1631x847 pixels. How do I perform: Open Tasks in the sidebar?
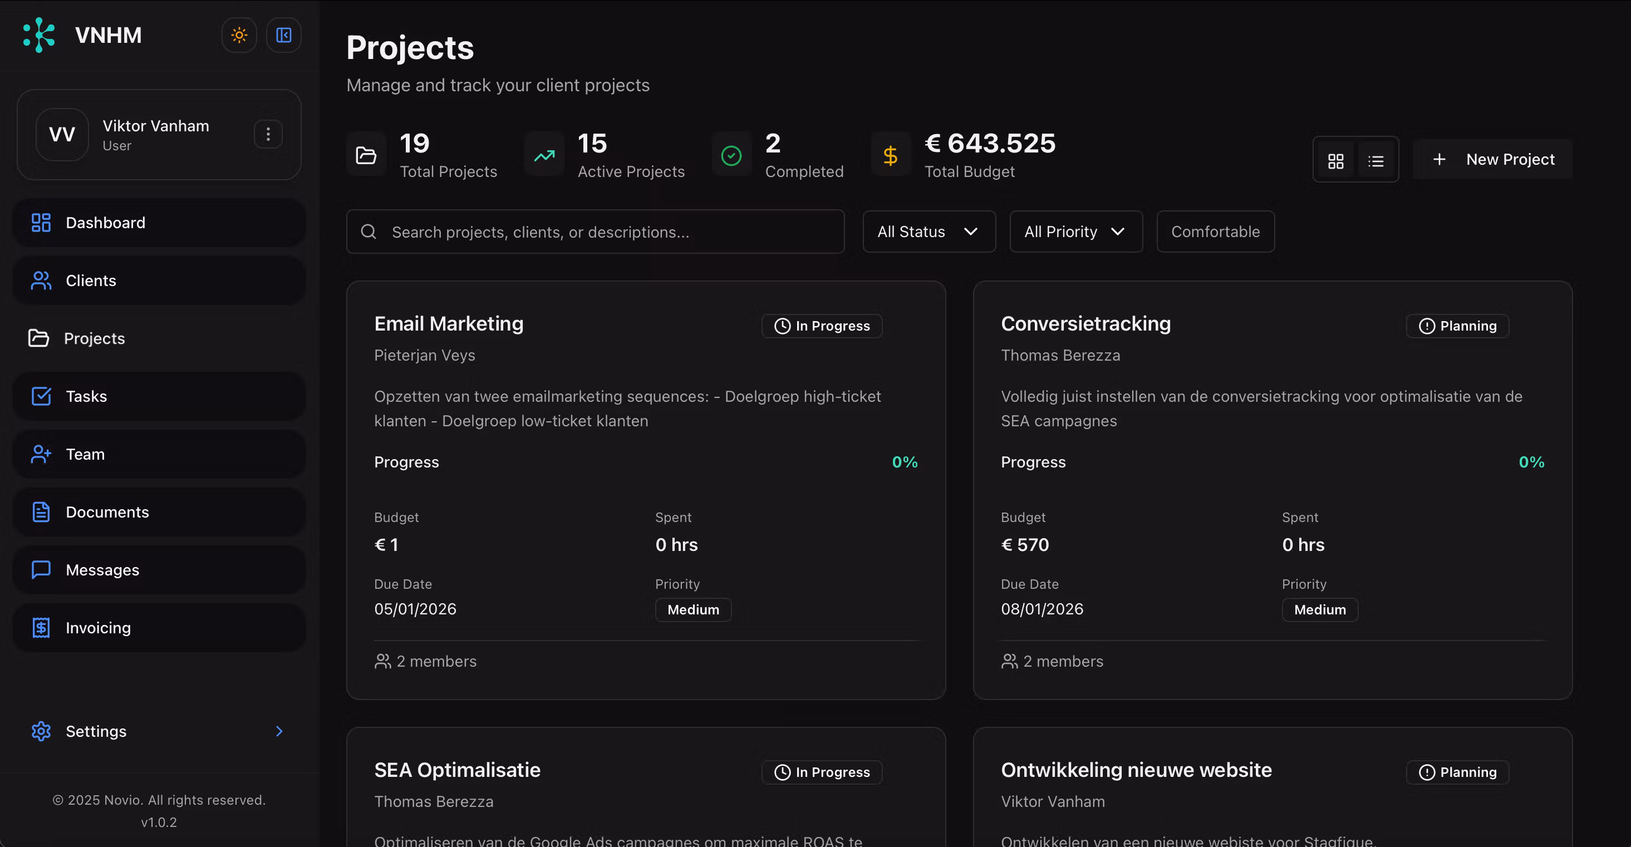pyautogui.click(x=159, y=396)
